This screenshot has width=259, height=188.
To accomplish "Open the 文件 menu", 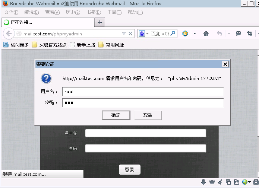I will 11,12.
